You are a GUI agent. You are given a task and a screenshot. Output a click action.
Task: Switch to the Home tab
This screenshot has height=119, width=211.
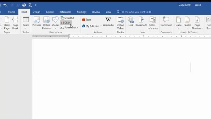[x=12, y=12]
